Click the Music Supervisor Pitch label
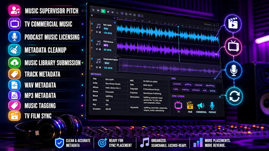The width and height of the screenshot is (269, 151). pyautogui.click(x=52, y=11)
